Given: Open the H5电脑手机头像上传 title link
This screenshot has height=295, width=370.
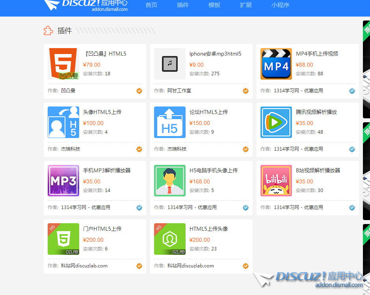Looking at the screenshot, I should pyautogui.click(x=214, y=170).
